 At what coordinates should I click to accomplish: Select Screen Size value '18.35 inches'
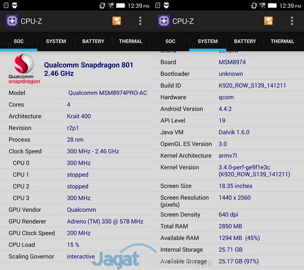click(x=235, y=186)
